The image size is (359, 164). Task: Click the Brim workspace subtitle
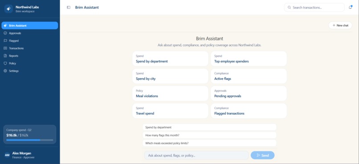25,11
